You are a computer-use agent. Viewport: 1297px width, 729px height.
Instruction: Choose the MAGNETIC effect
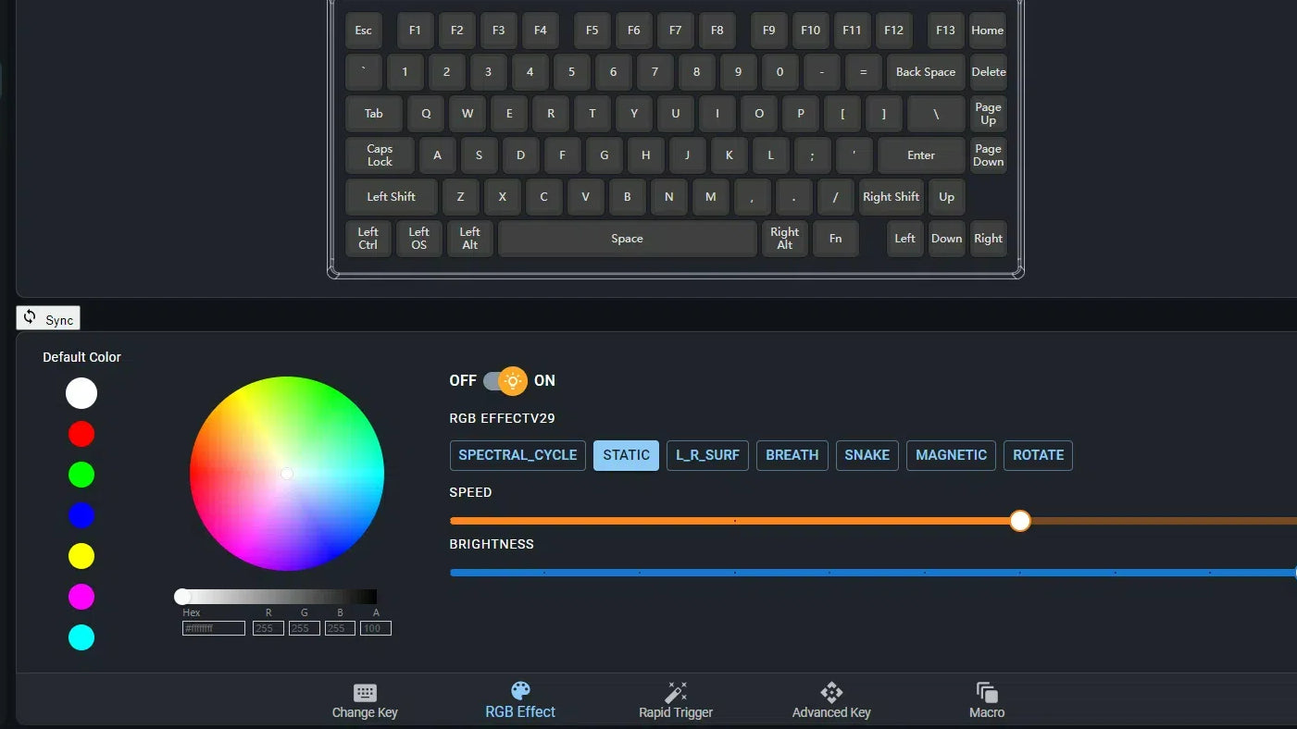[951, 455]
